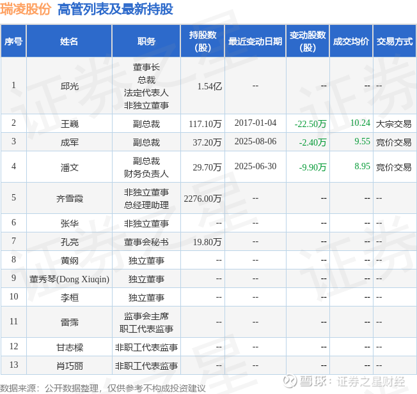Click the title text 瑞凌股份
417x394 pixels.
point(26,9)
